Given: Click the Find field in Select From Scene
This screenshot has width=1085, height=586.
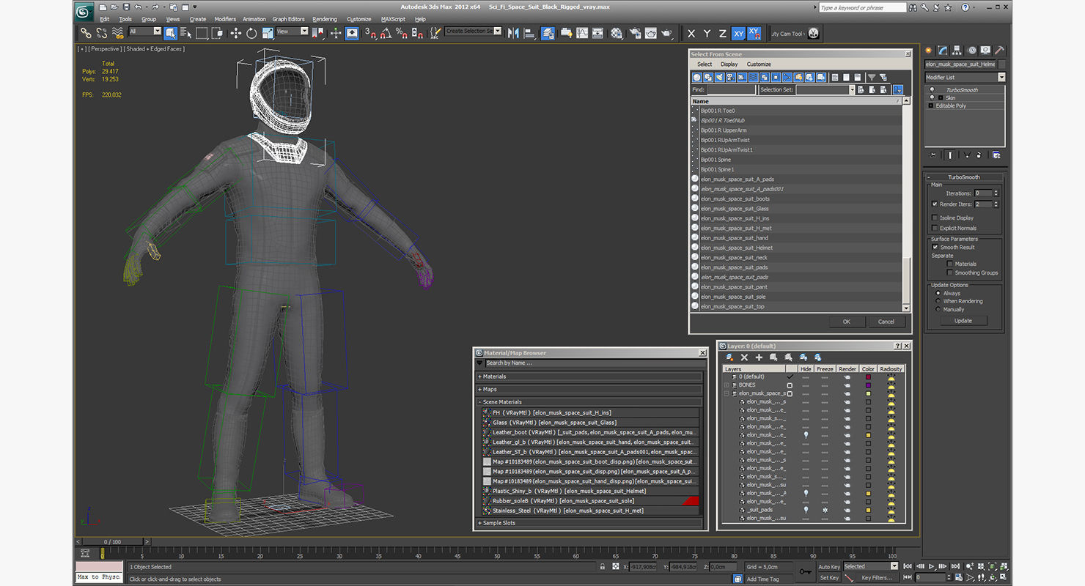Looking at the screenshot, I should click(x=732, y=89).
